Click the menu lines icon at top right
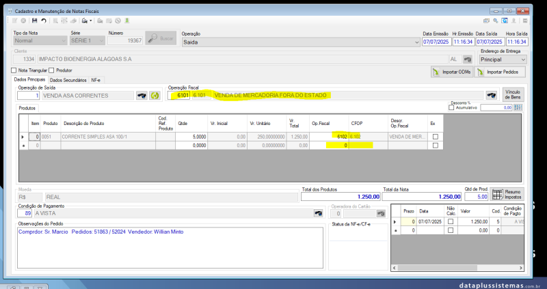This screenshot has width=547, height=289. [x=525, y=21]
